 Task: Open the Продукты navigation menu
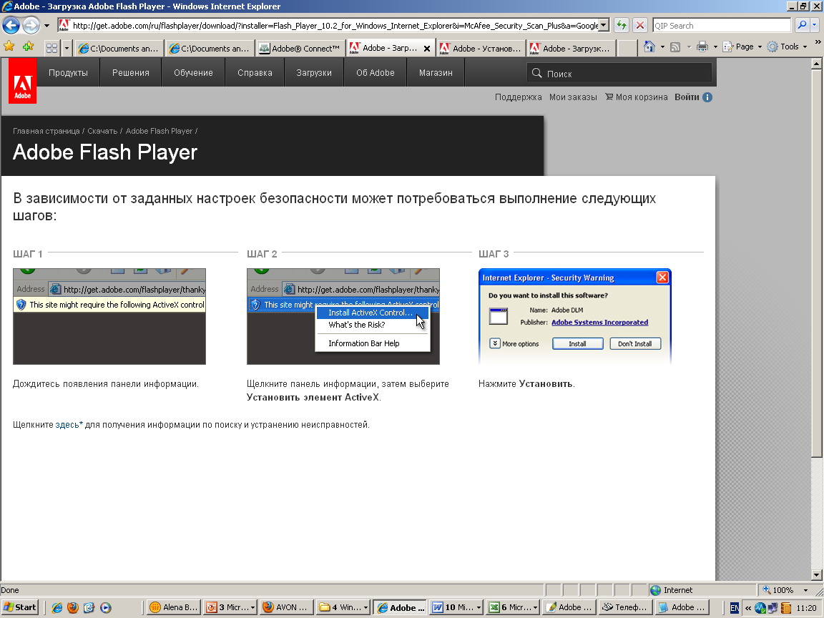click(x=68, y=72)
